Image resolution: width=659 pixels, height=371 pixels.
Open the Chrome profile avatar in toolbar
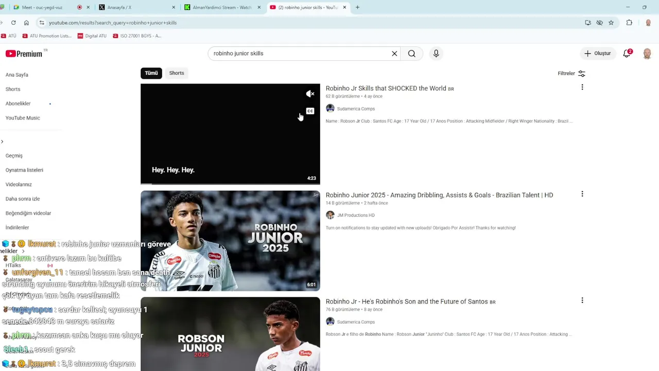648,23
